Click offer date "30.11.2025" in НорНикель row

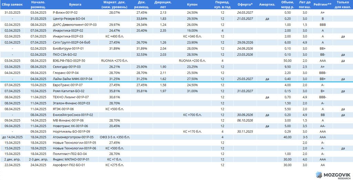coord(245,132)
